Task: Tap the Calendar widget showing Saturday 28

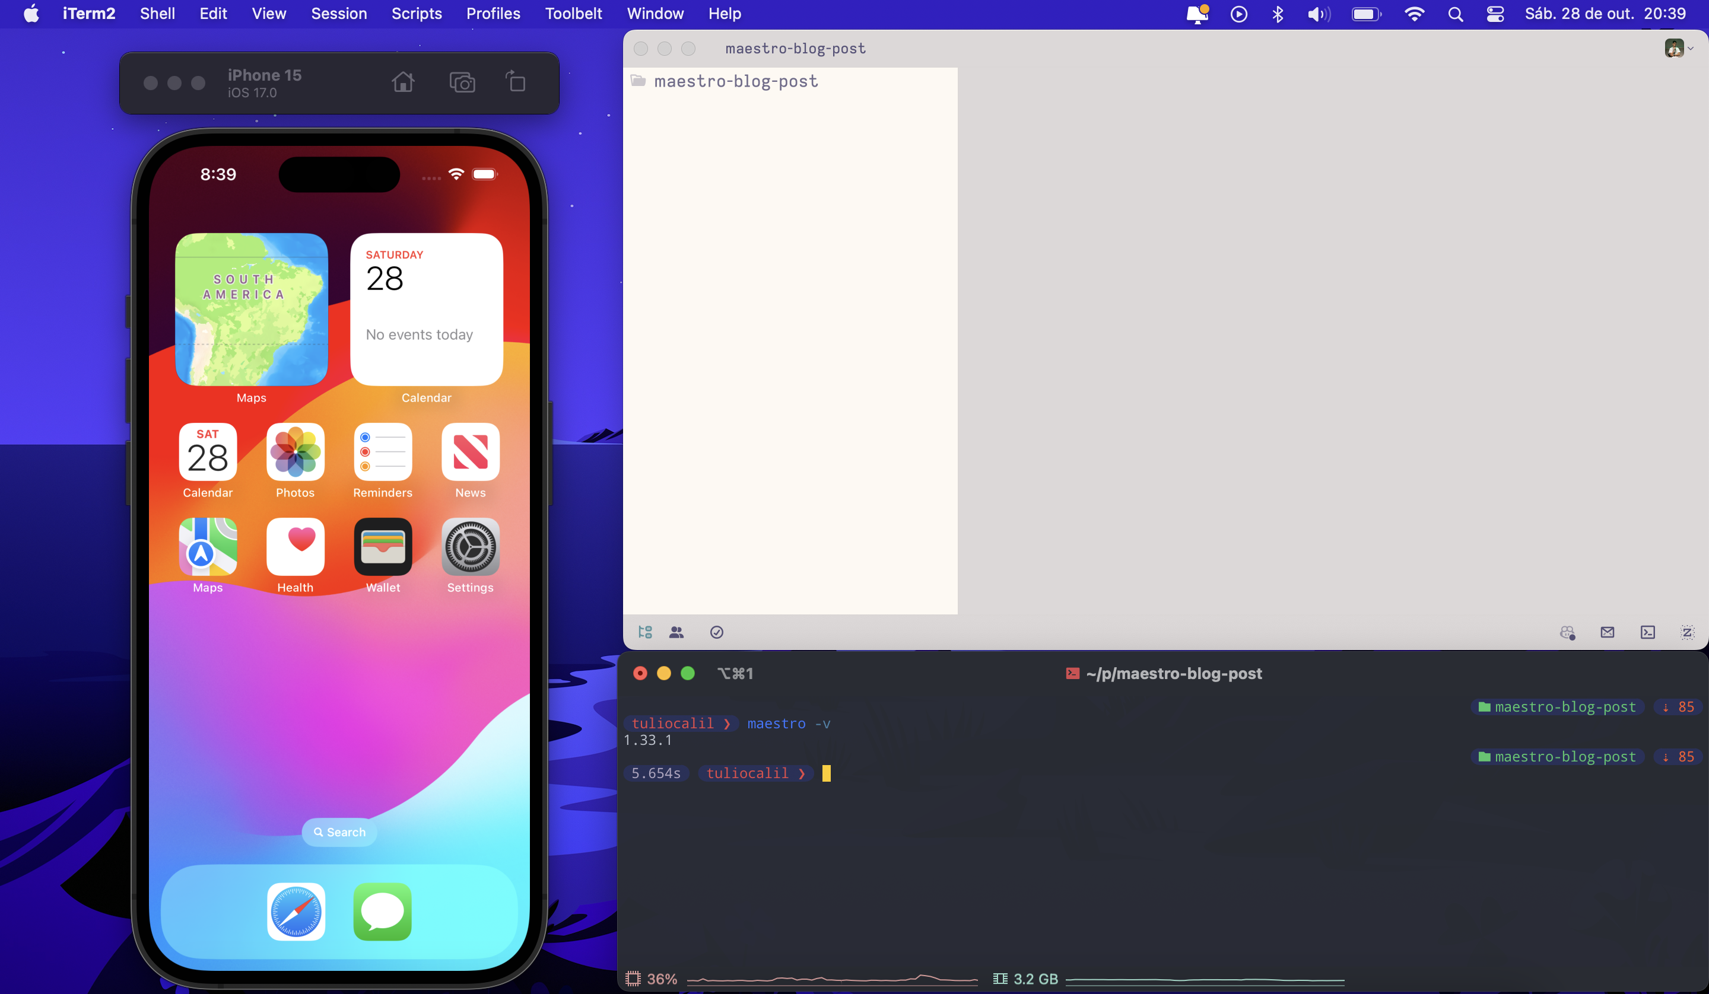Action: pos(427,309)
